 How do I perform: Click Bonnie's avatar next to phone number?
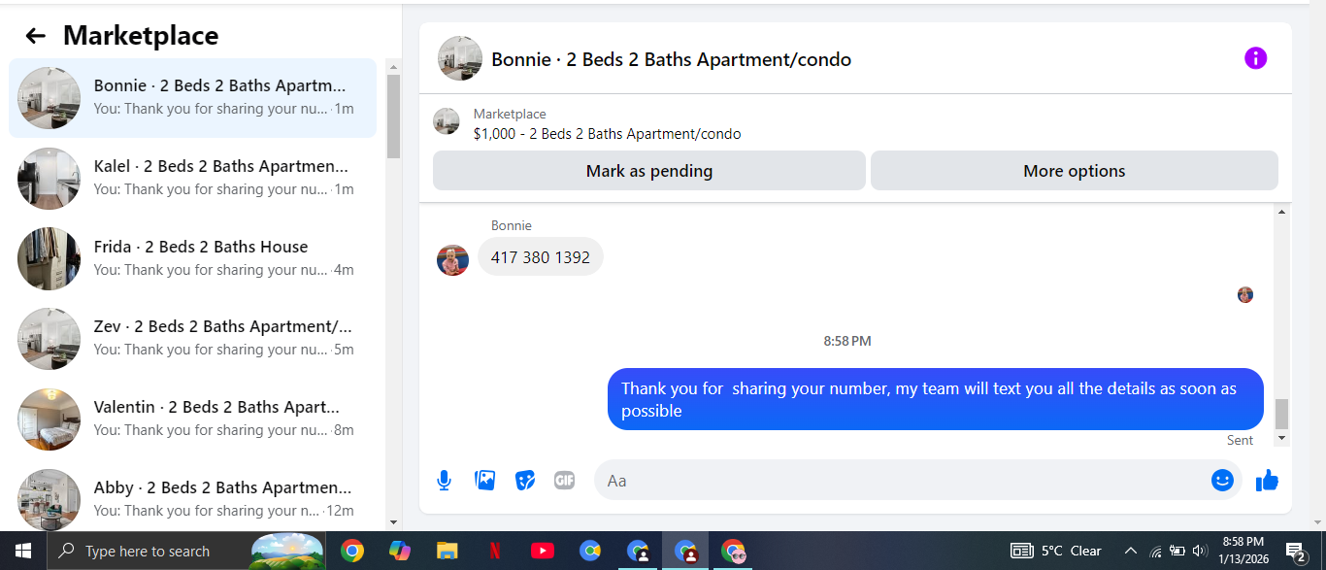pyautogui.click(x=452, y=259)
